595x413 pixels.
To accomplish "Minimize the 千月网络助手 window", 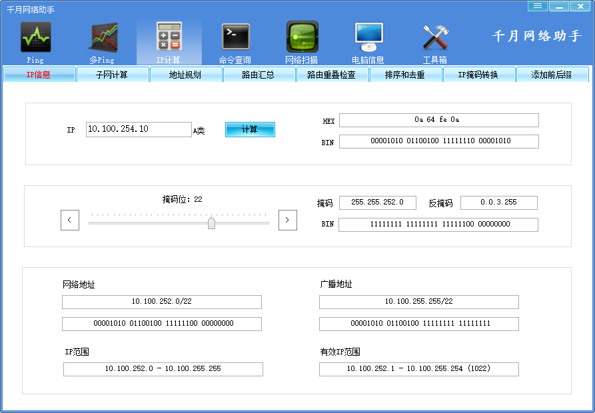I will [558, 6].
